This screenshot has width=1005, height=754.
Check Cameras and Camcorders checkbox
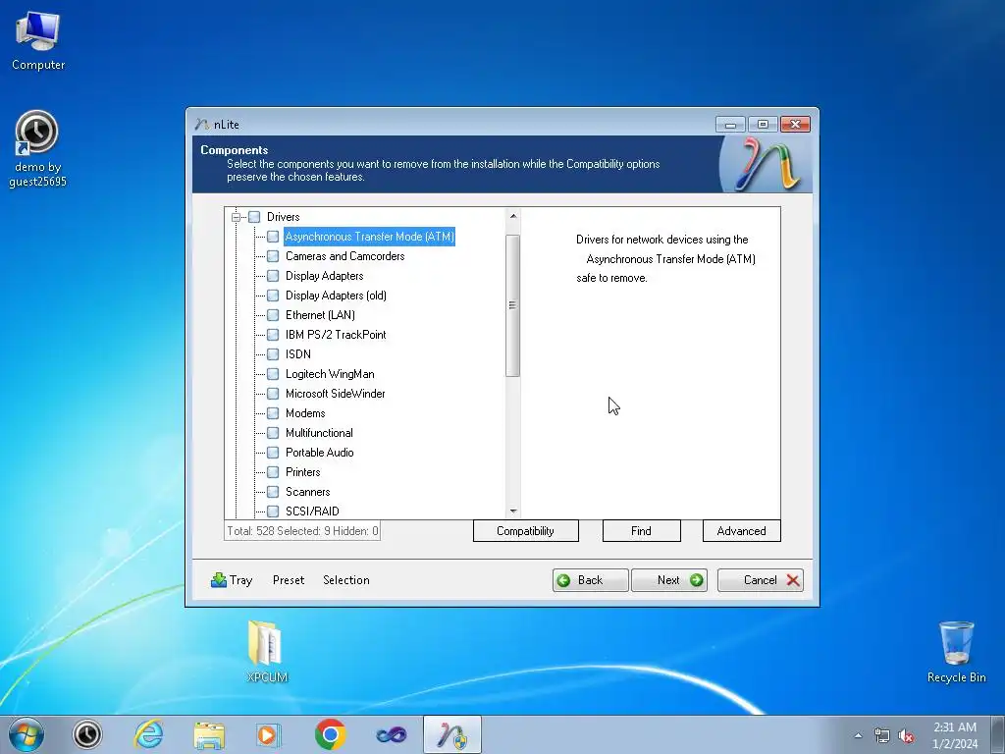[273, 256]
